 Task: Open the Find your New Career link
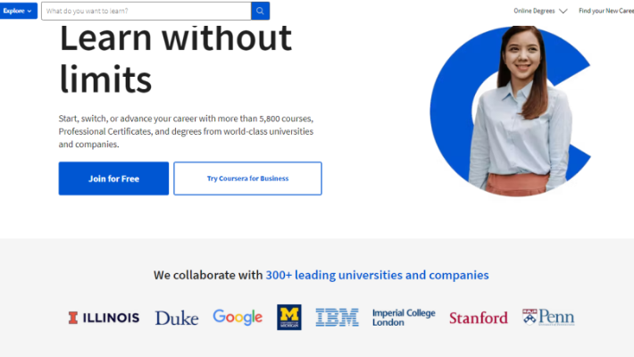(x=605, y=11)
